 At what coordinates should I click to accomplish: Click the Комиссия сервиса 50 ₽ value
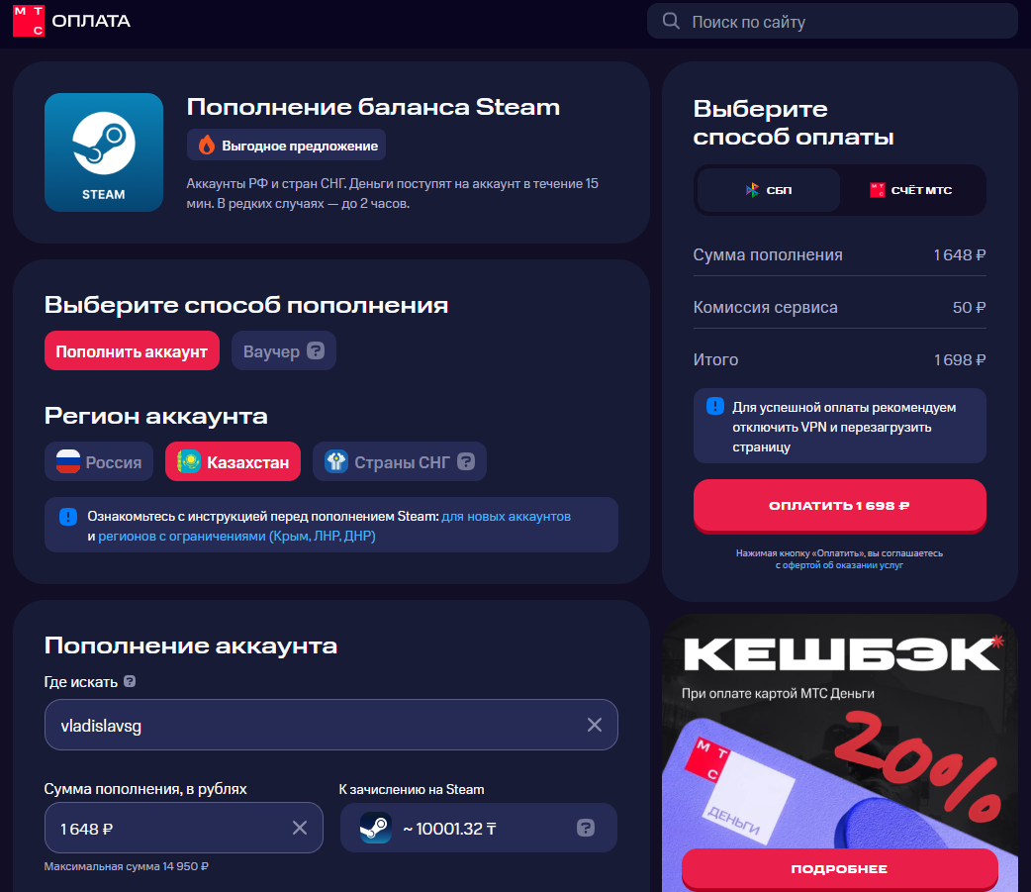tap(969, 307)
